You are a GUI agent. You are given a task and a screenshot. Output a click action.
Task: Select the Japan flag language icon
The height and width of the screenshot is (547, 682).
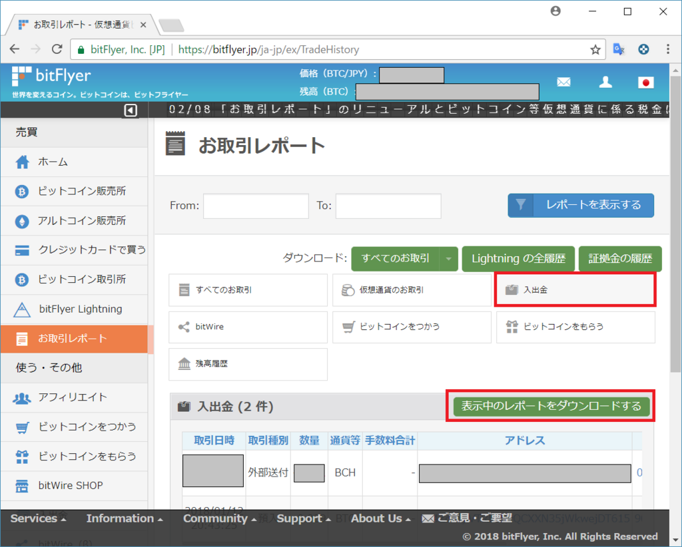(645, 82)
